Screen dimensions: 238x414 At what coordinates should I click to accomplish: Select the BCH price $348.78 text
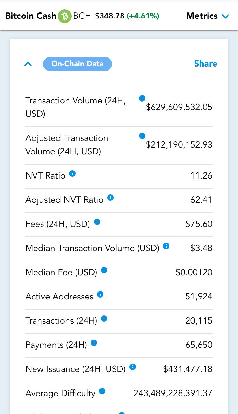[x=110, y=16]
